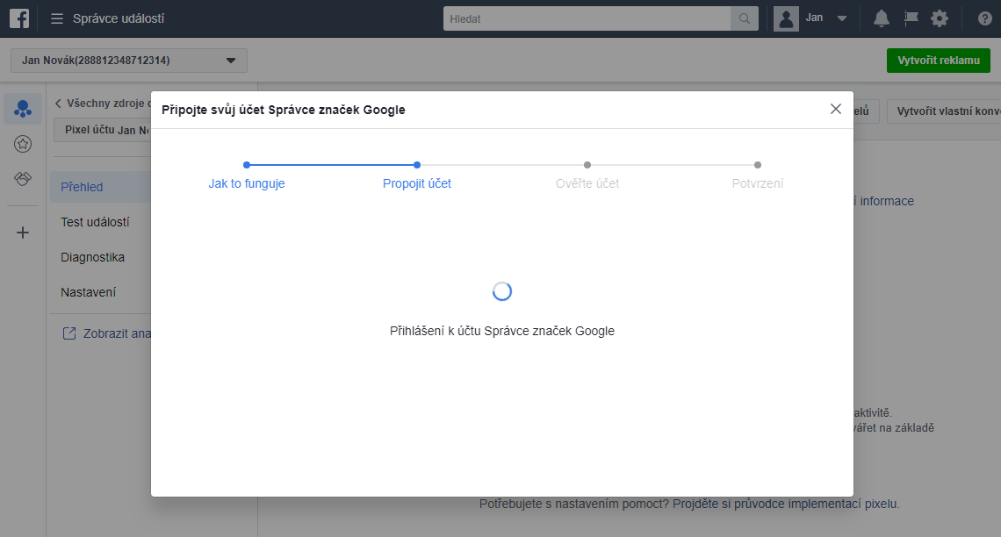Select the Jak to funguje step
Viewport: 1001px width, 537px height.
[x=247, y=183]
